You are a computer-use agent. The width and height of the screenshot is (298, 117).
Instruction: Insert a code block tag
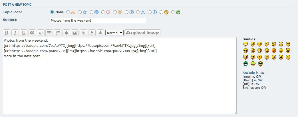coord(41,33)
